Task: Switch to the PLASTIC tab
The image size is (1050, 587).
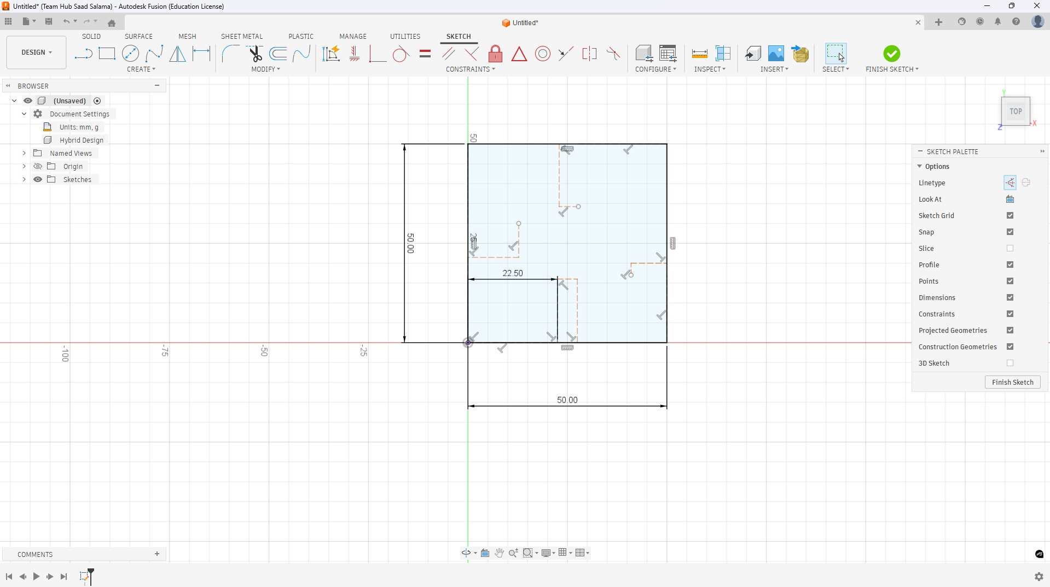Action: coord(301,37)
